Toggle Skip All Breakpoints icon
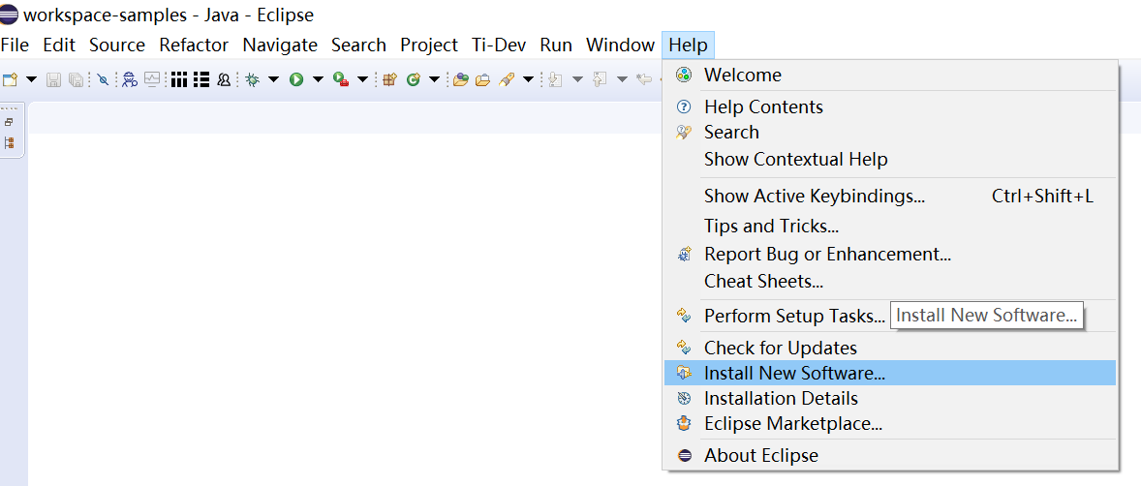 click(x=103, y=79)
